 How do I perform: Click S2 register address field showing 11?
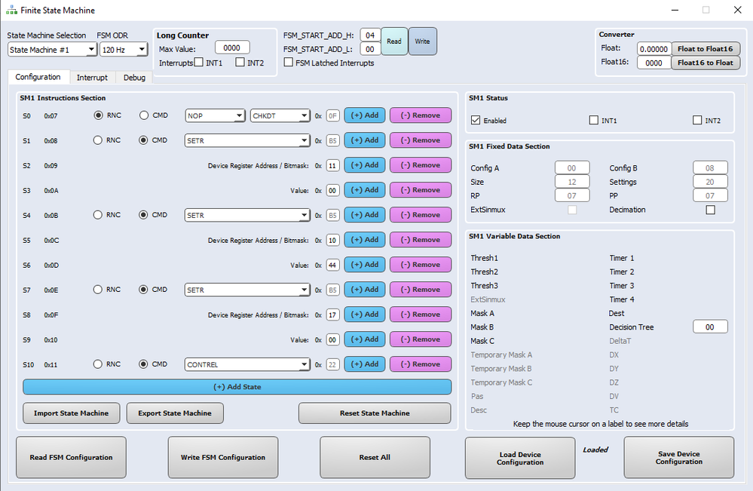[332, 166]
